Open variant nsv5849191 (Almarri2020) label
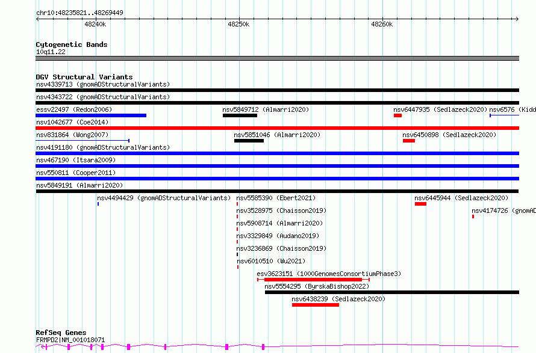Viewport: 536px width, 353px height. pyautogui.click(x=79, y=185)
